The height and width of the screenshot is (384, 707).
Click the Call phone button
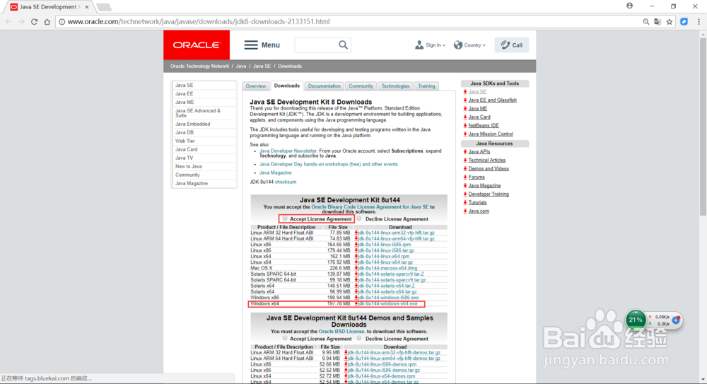(512, 45)
